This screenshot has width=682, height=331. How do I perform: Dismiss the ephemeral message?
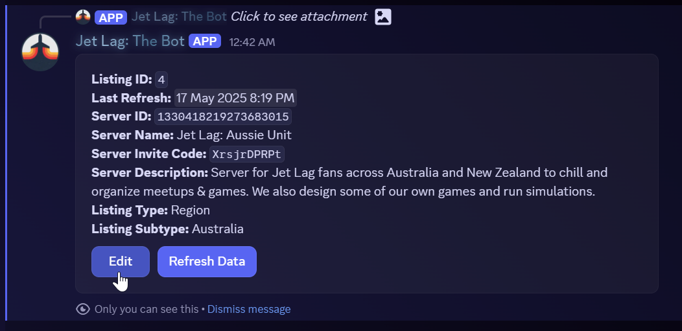pyautogui.click(x=249, y=309)
